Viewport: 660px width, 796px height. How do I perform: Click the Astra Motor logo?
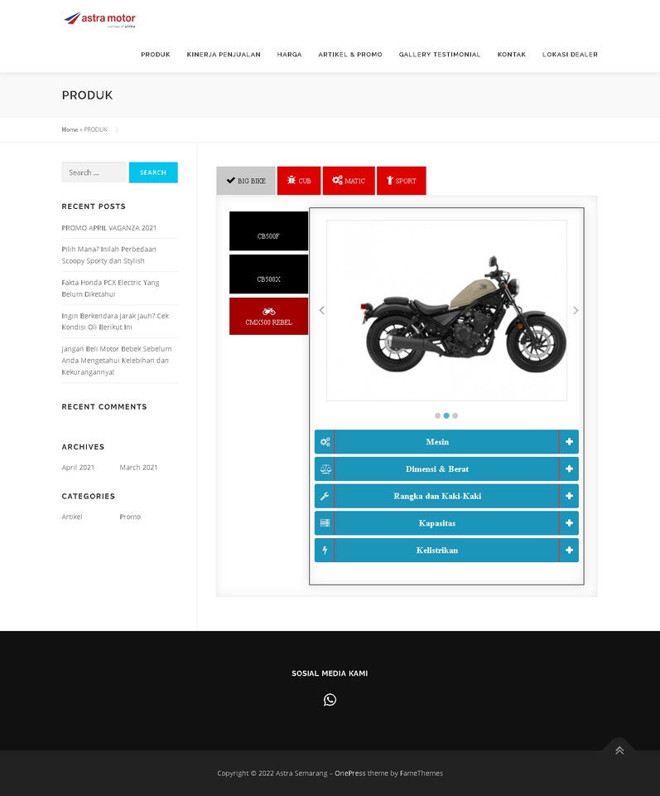(99, 19)
